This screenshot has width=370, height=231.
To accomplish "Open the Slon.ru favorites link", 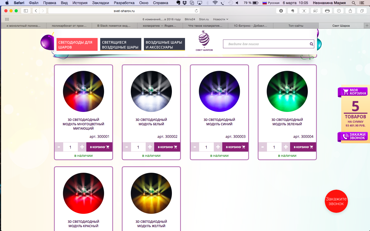I will click(204, 19).
